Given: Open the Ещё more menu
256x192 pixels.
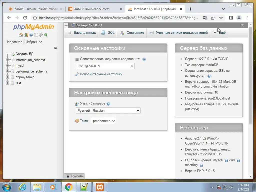Looking at the screenshot, I should tap(220, 32).
